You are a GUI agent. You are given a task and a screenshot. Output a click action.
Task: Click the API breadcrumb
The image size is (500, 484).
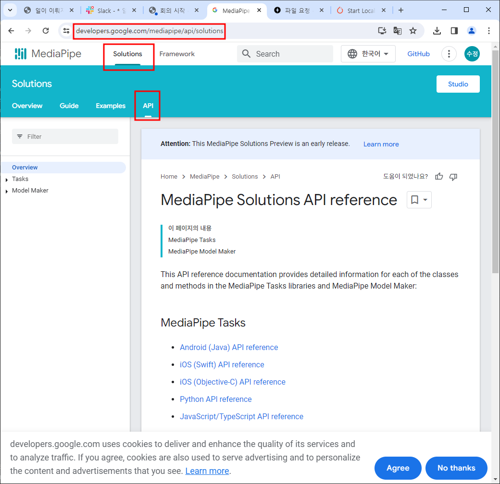[275, 176]
